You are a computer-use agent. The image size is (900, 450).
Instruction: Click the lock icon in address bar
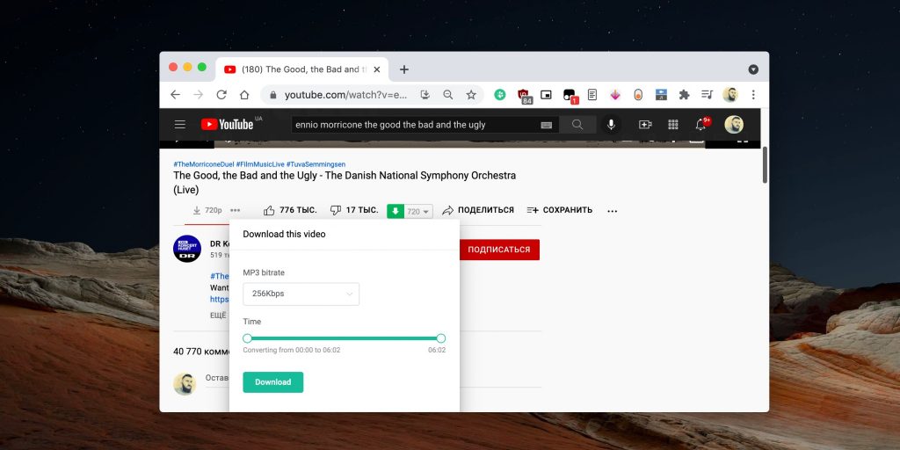point(273,95)
